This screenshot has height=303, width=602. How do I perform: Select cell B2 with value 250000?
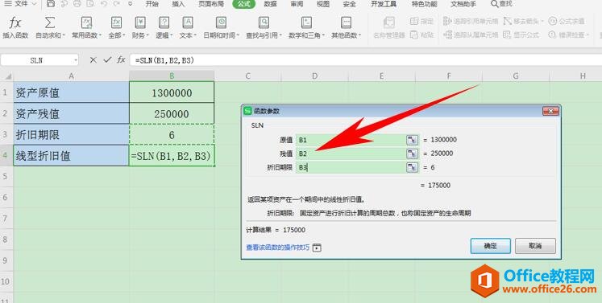tap(172, 113)
